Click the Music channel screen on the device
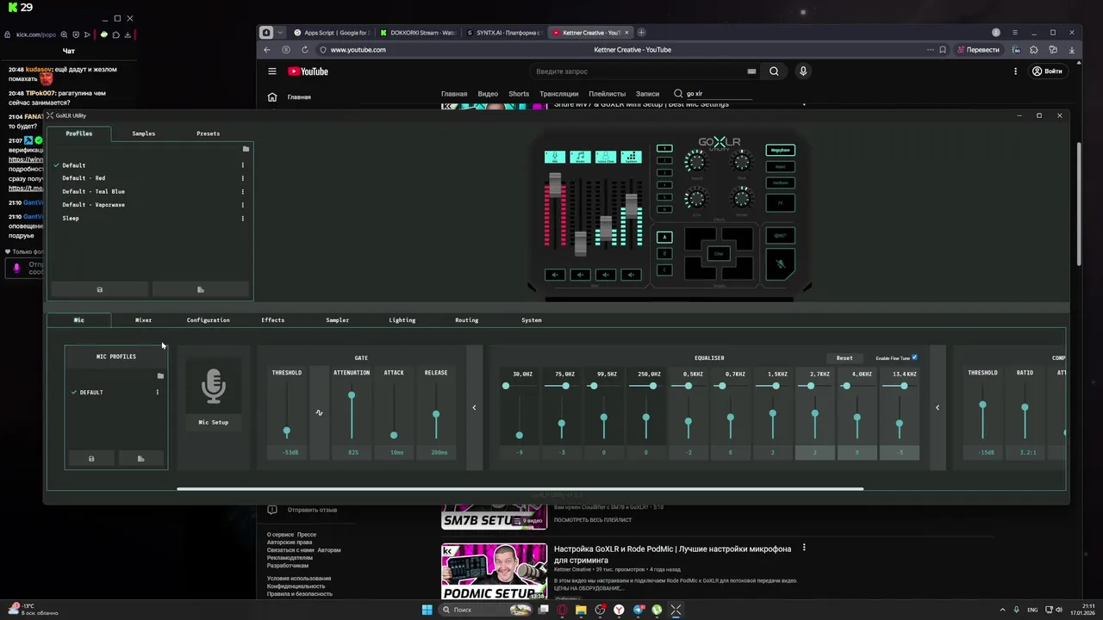Image resolution: width=1103 pixels, height=620 pixels. pos(581,157)
